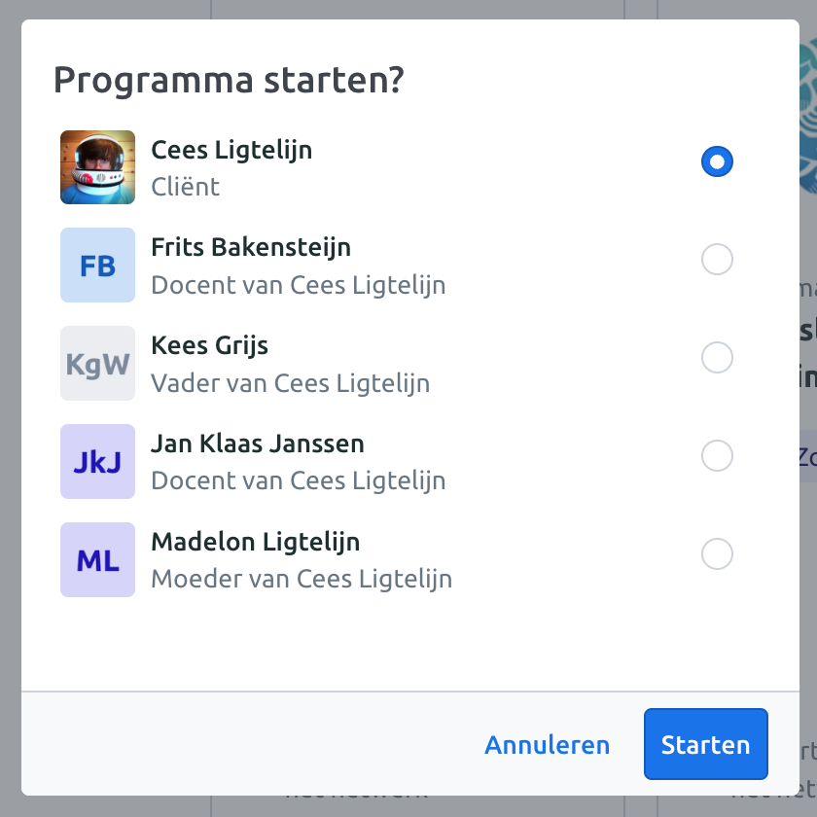The width and height of the screenshot is (817, 817).
Task: Click the name Jan Klaas Janssen
Action: tap(258, 444)
